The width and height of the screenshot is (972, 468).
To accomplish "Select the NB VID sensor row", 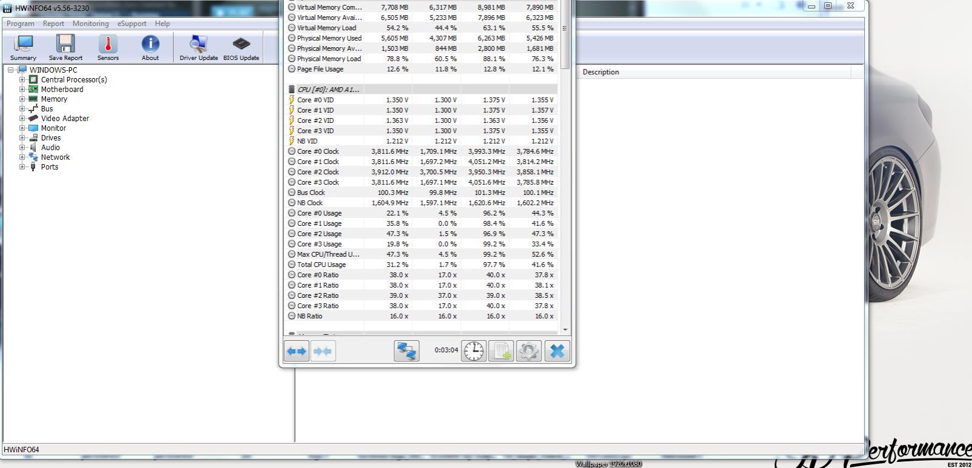I will [422, 141].
